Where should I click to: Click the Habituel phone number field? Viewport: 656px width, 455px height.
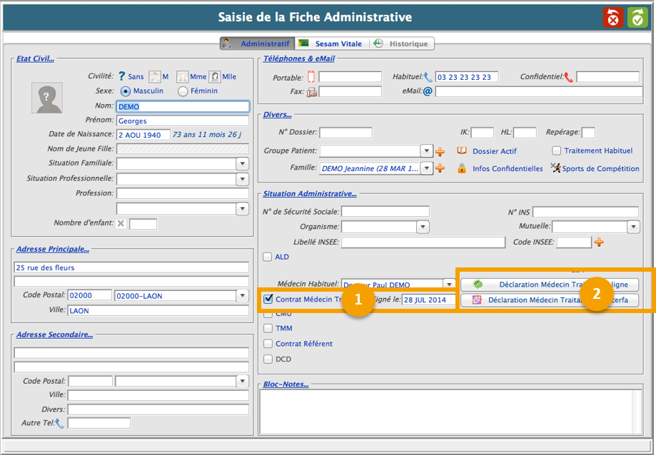(467, 77)
